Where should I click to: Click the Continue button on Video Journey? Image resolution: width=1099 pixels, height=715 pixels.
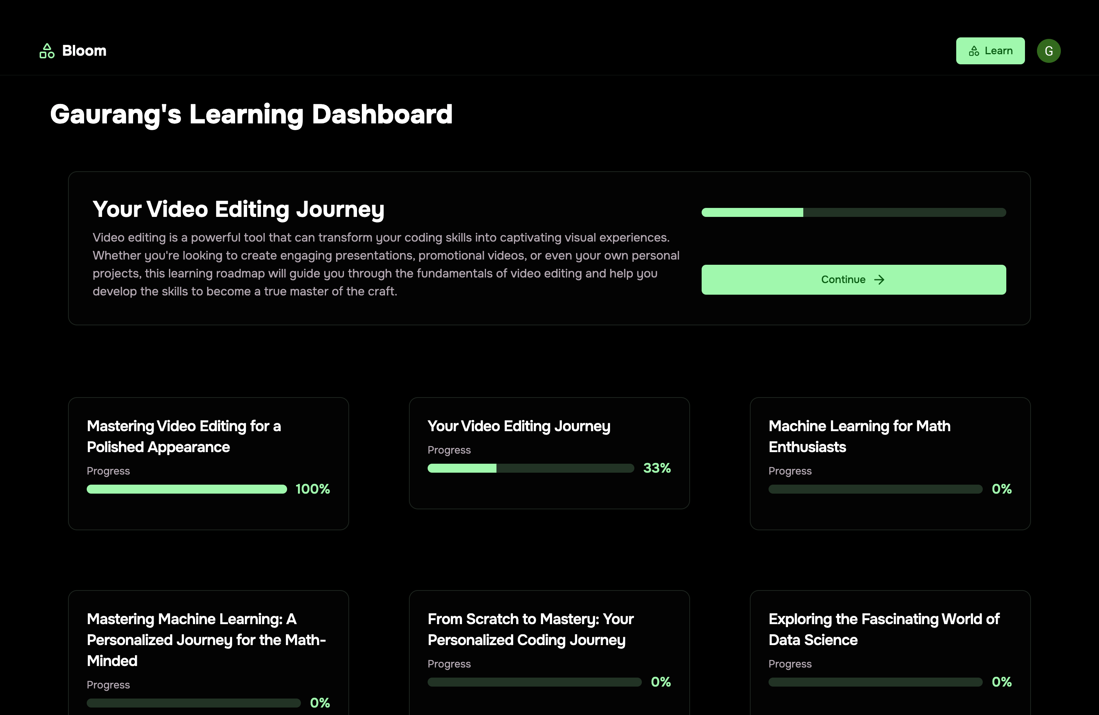tap(853, 279)
